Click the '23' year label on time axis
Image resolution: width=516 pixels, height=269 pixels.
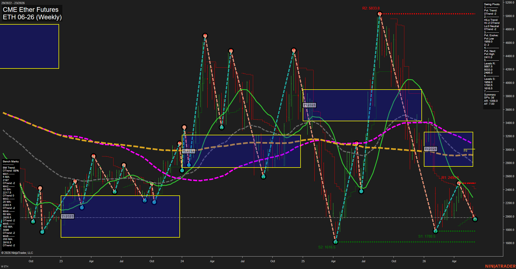pos(61,261)
